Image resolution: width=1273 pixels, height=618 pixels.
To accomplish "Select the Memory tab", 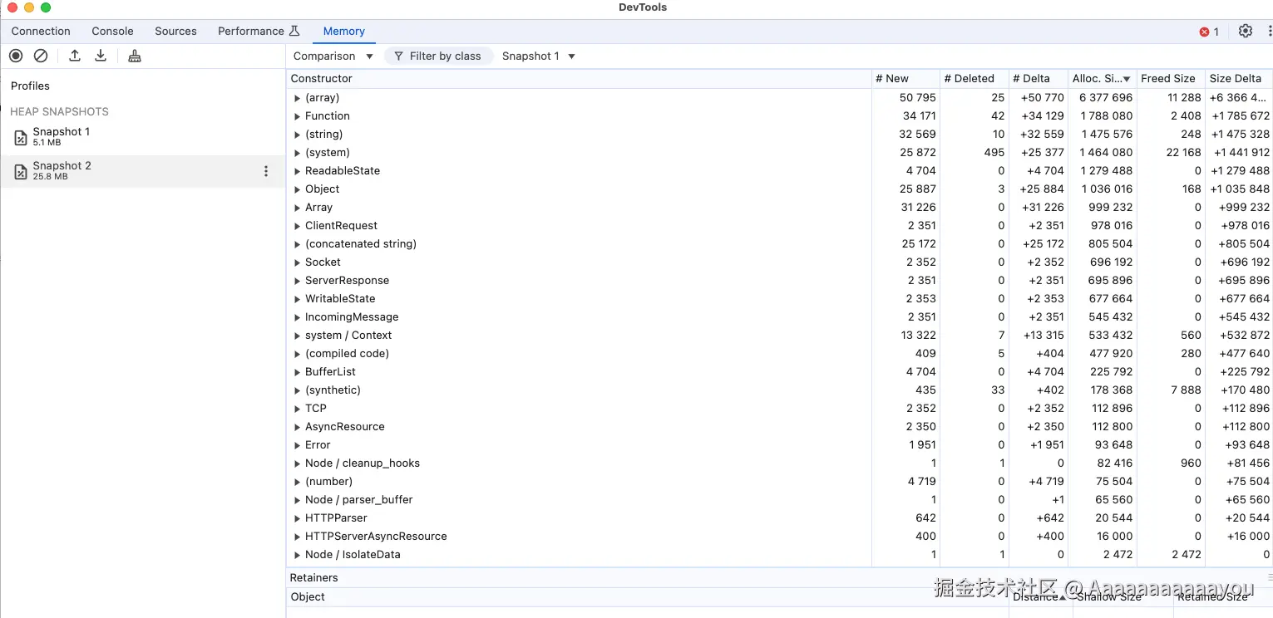I will point(344,31).
